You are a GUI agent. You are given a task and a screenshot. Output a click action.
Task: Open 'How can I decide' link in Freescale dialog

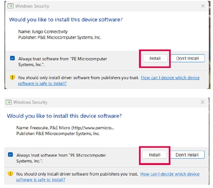coord(108,177)
